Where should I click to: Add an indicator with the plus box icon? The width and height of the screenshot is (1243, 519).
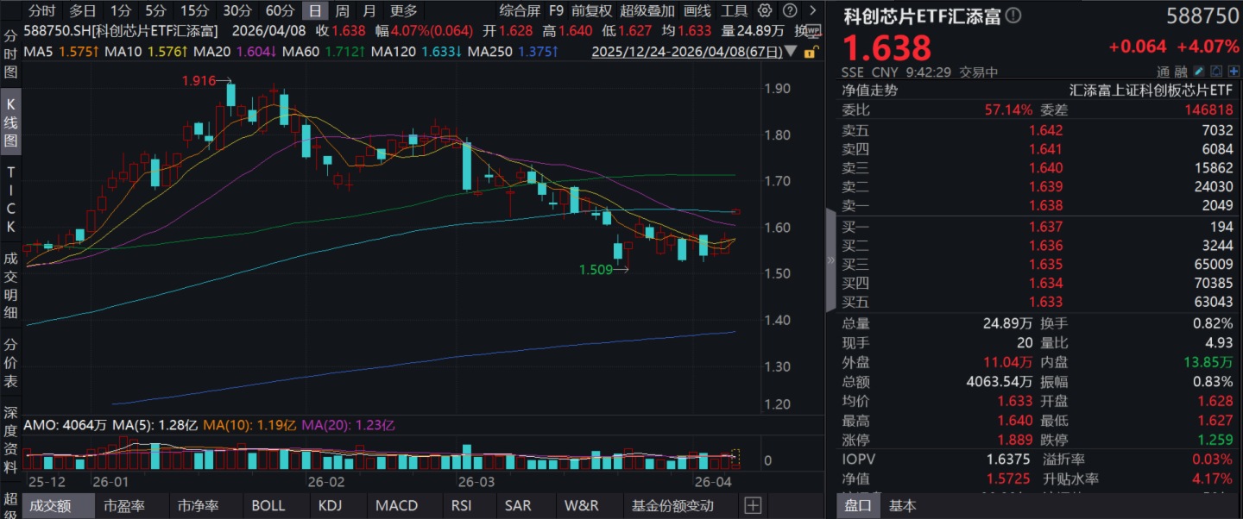pyautogui.click(x=753, y=505)
